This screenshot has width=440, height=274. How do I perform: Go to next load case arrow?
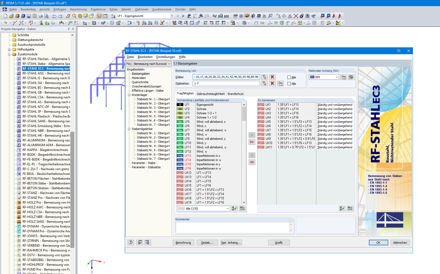click(183, 16)
